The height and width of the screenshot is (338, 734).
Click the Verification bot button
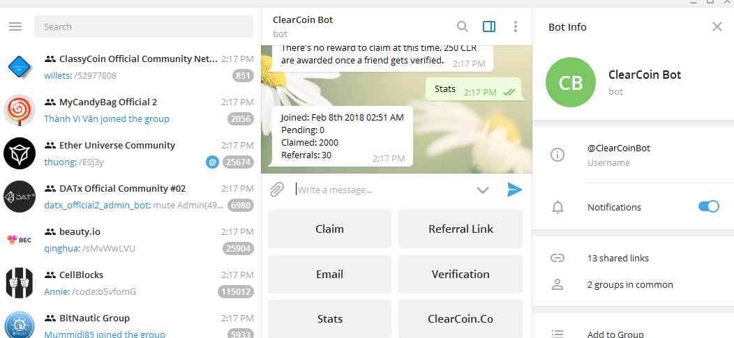point(460,274)
